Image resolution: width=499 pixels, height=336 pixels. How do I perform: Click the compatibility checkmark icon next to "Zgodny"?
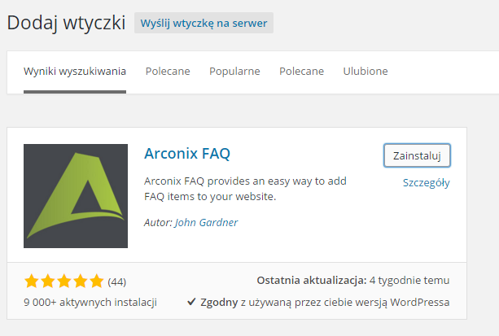(x=191, y=301)
